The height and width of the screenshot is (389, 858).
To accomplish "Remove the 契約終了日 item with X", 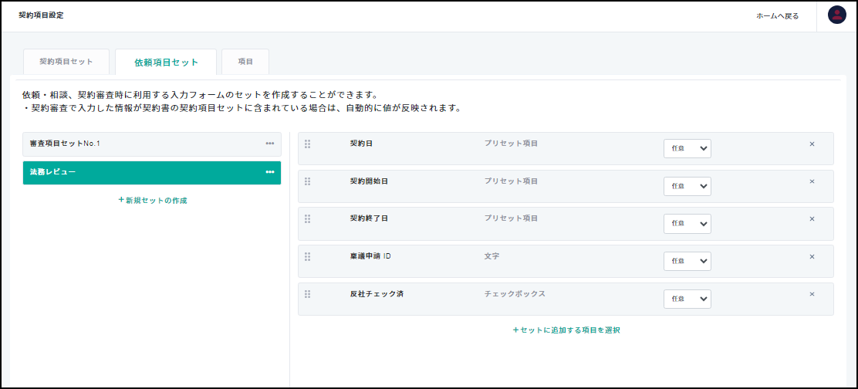I will [x=812, y=219].
